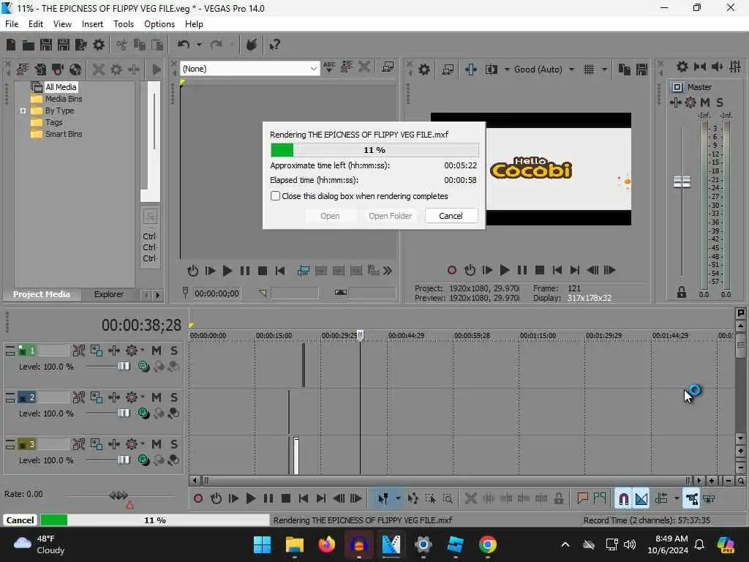
Task: Click Copy Snapshot to Clipboard icon in preview
Action: (x=625, y=70)
